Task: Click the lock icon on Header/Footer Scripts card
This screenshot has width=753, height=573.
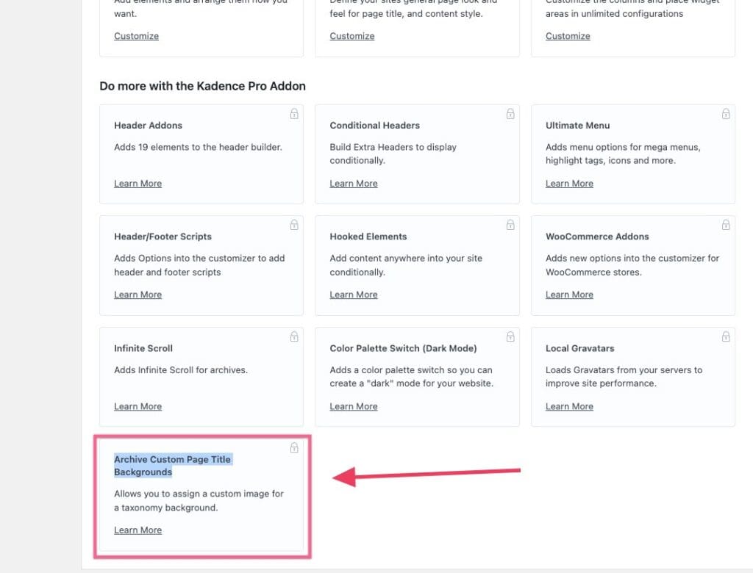Action: click(x=294, y=225)
